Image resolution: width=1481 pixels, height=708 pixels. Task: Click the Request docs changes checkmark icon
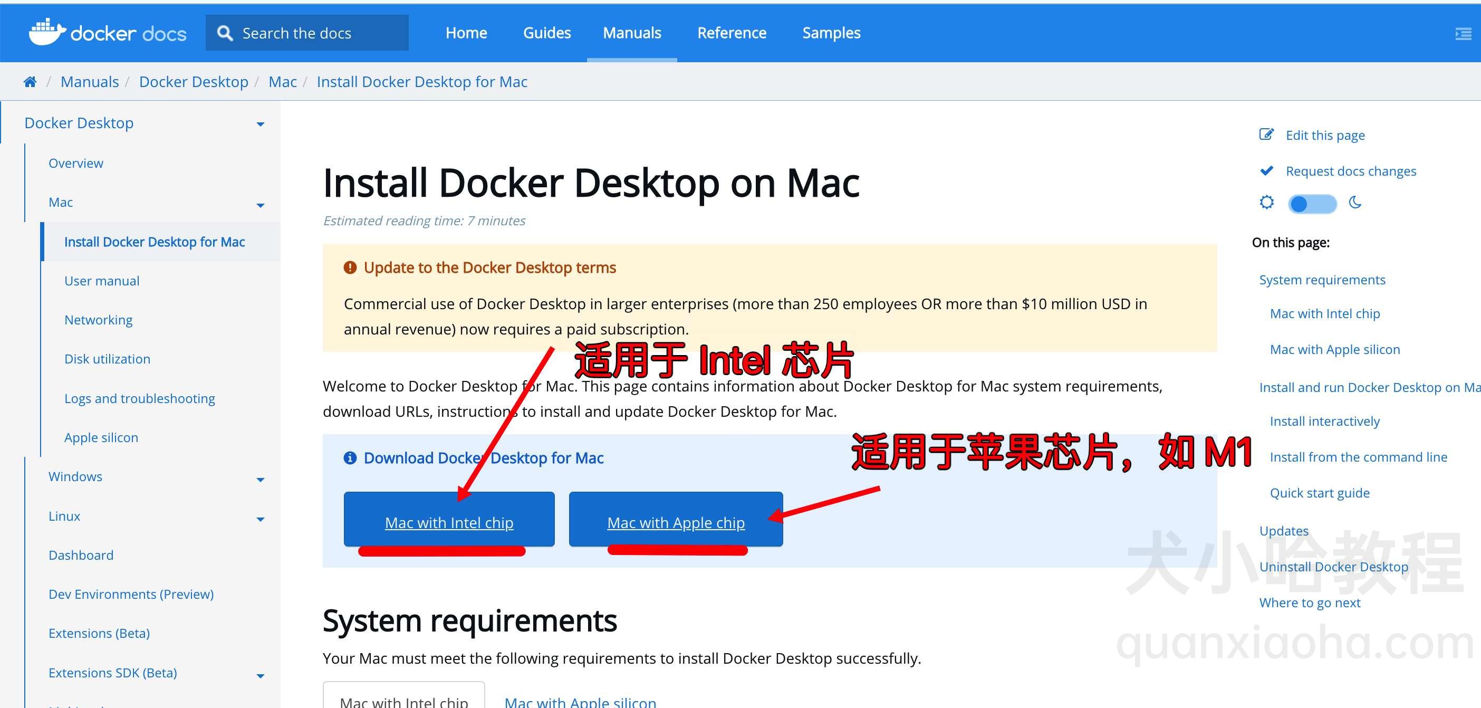coord(1266,170)
